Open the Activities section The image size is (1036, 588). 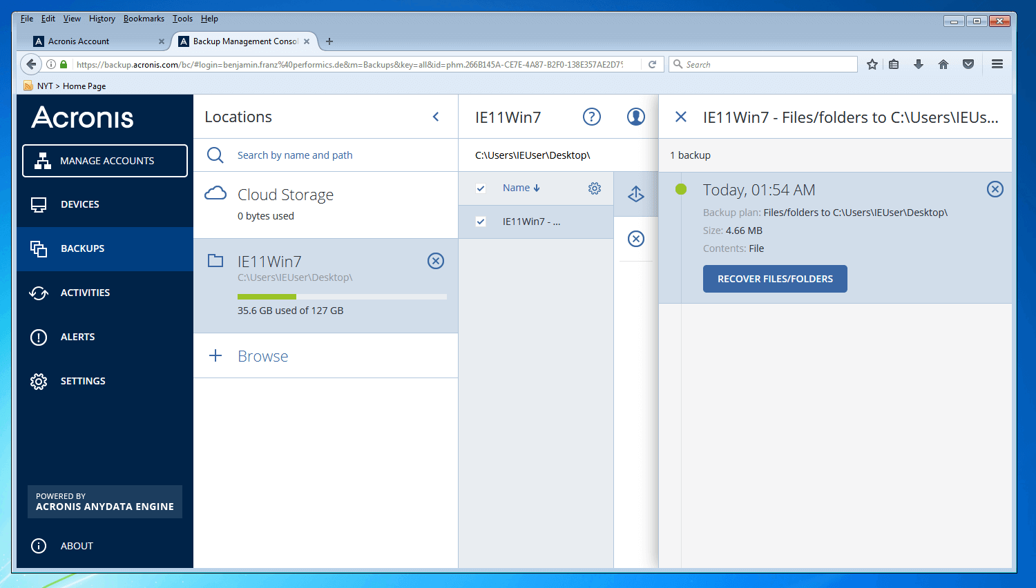pyautogui.click(x=85, y=293)
